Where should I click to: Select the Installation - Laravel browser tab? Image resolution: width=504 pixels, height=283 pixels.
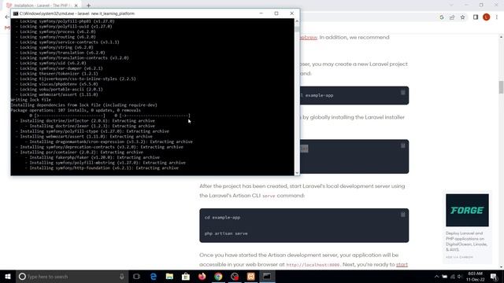pos(42,6)
